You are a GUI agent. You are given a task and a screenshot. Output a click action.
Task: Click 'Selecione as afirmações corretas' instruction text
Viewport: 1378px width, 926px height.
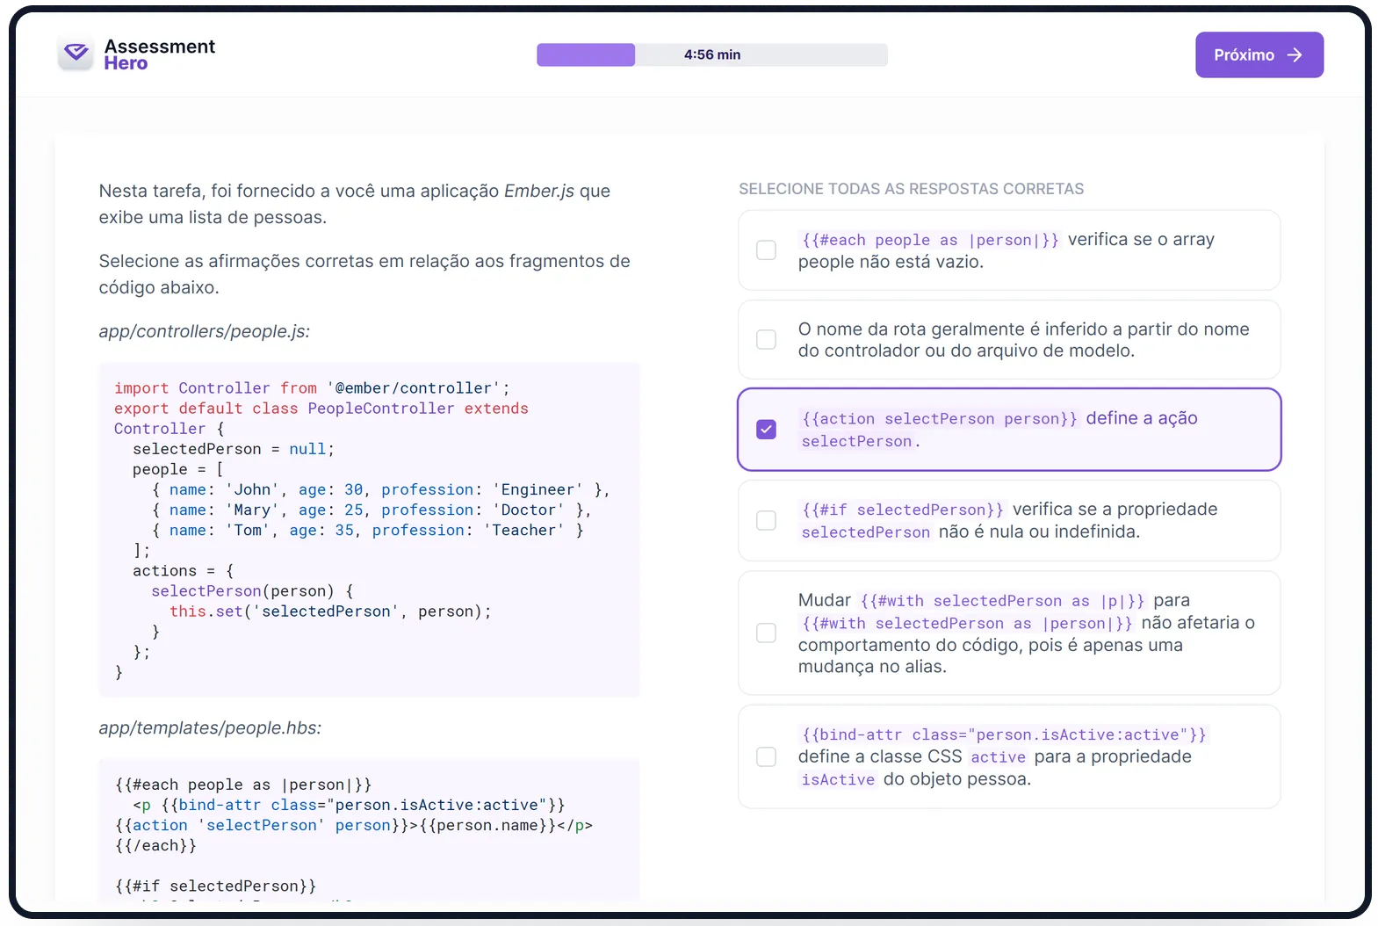coord(364,274)
